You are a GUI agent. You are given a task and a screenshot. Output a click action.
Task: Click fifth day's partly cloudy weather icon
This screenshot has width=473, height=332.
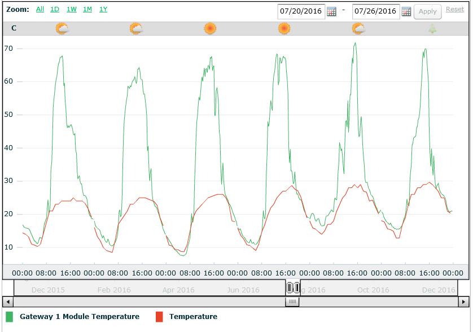[x=358, y=29]
